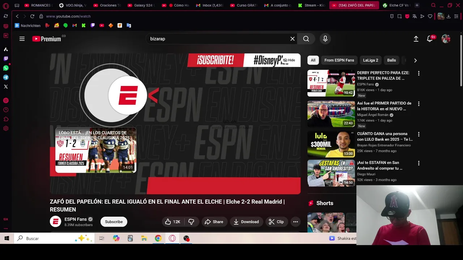Open the YouTube account avatar menu

click(x=446, y=39)
